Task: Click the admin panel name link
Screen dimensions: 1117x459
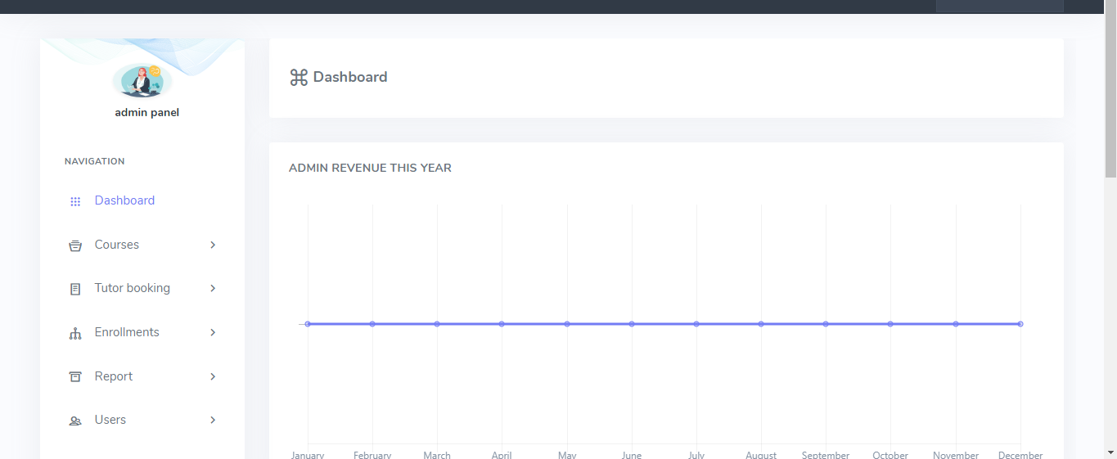Action: pyautogui.click(x=147, y=113)
